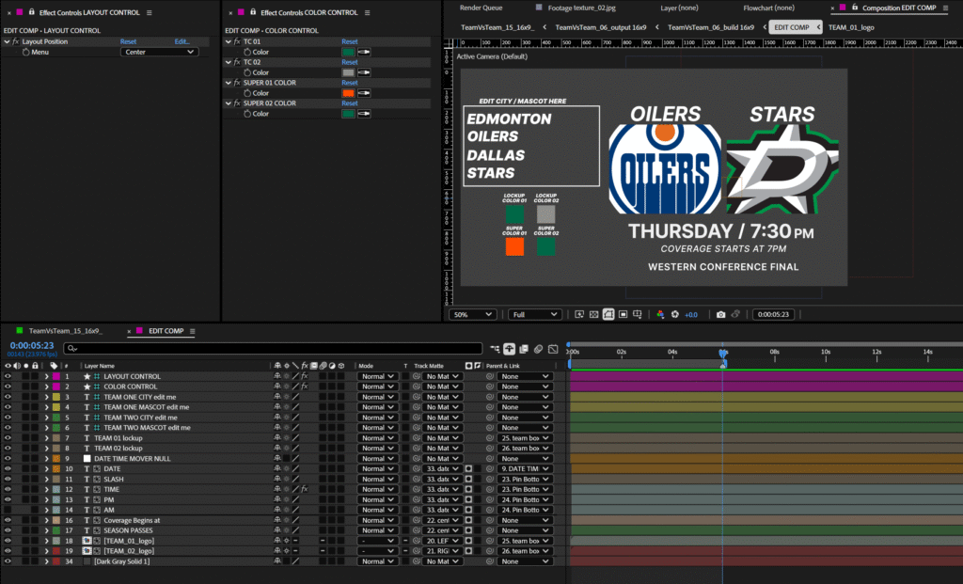The height and width of the screenshot is (584, 963).
Task: Switch to TeamVsTeam_15_16x9_ timeline tab
Action: 65,331
